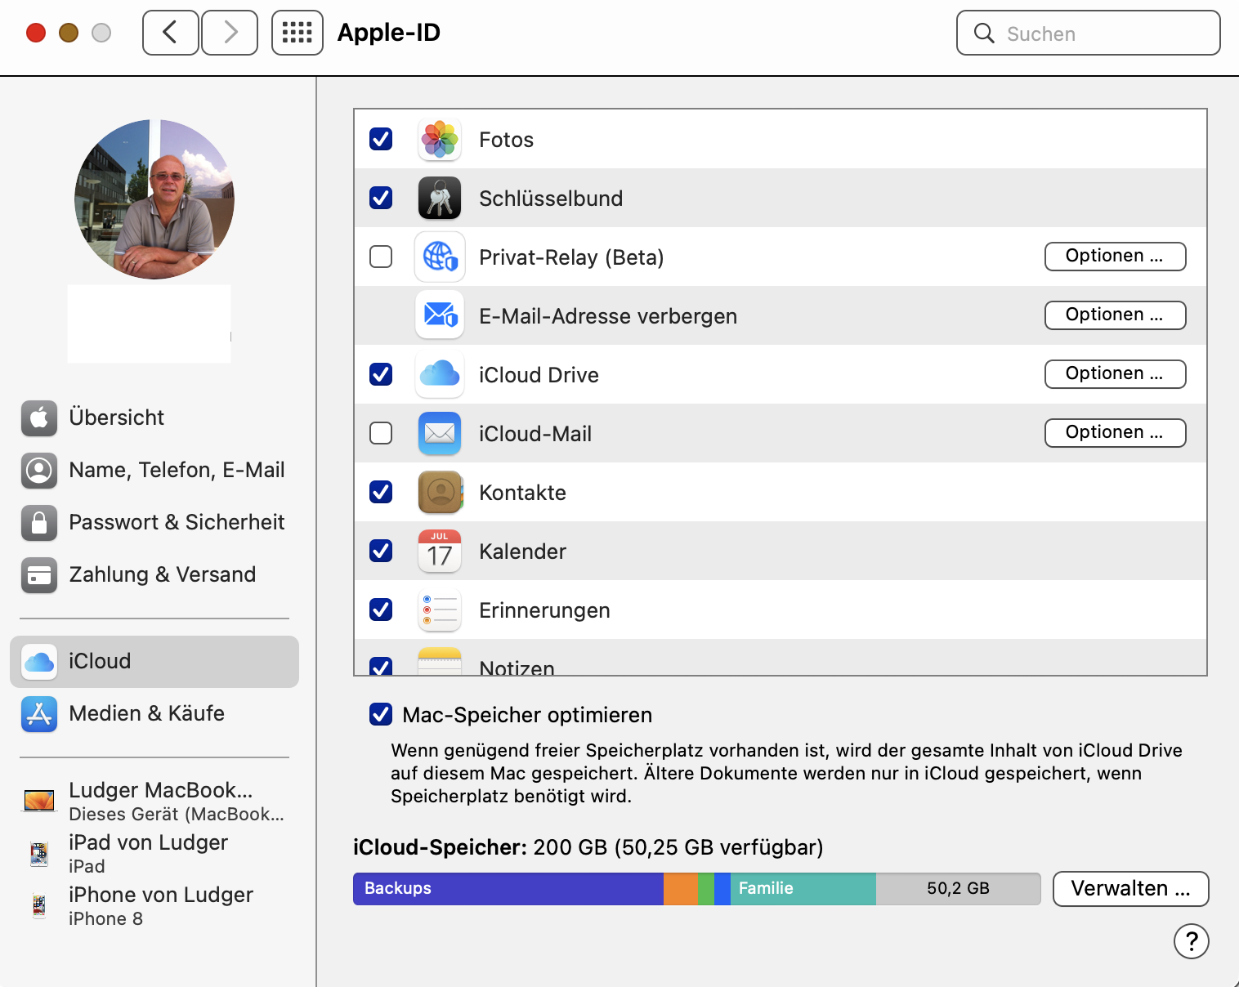This screenshot has height=987, width=1239.
Task: Enable the Privat-Relay (Beta) checkbox
Action: [x=381, y=257]
